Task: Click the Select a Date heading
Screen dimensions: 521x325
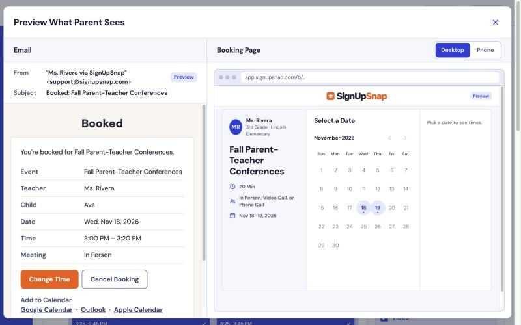Action: click(x=334, y=121)
